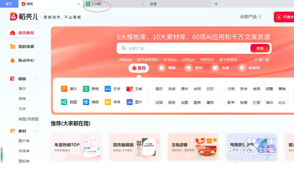Open the 招聘 category link
The image size is (294, 169).
269,89
